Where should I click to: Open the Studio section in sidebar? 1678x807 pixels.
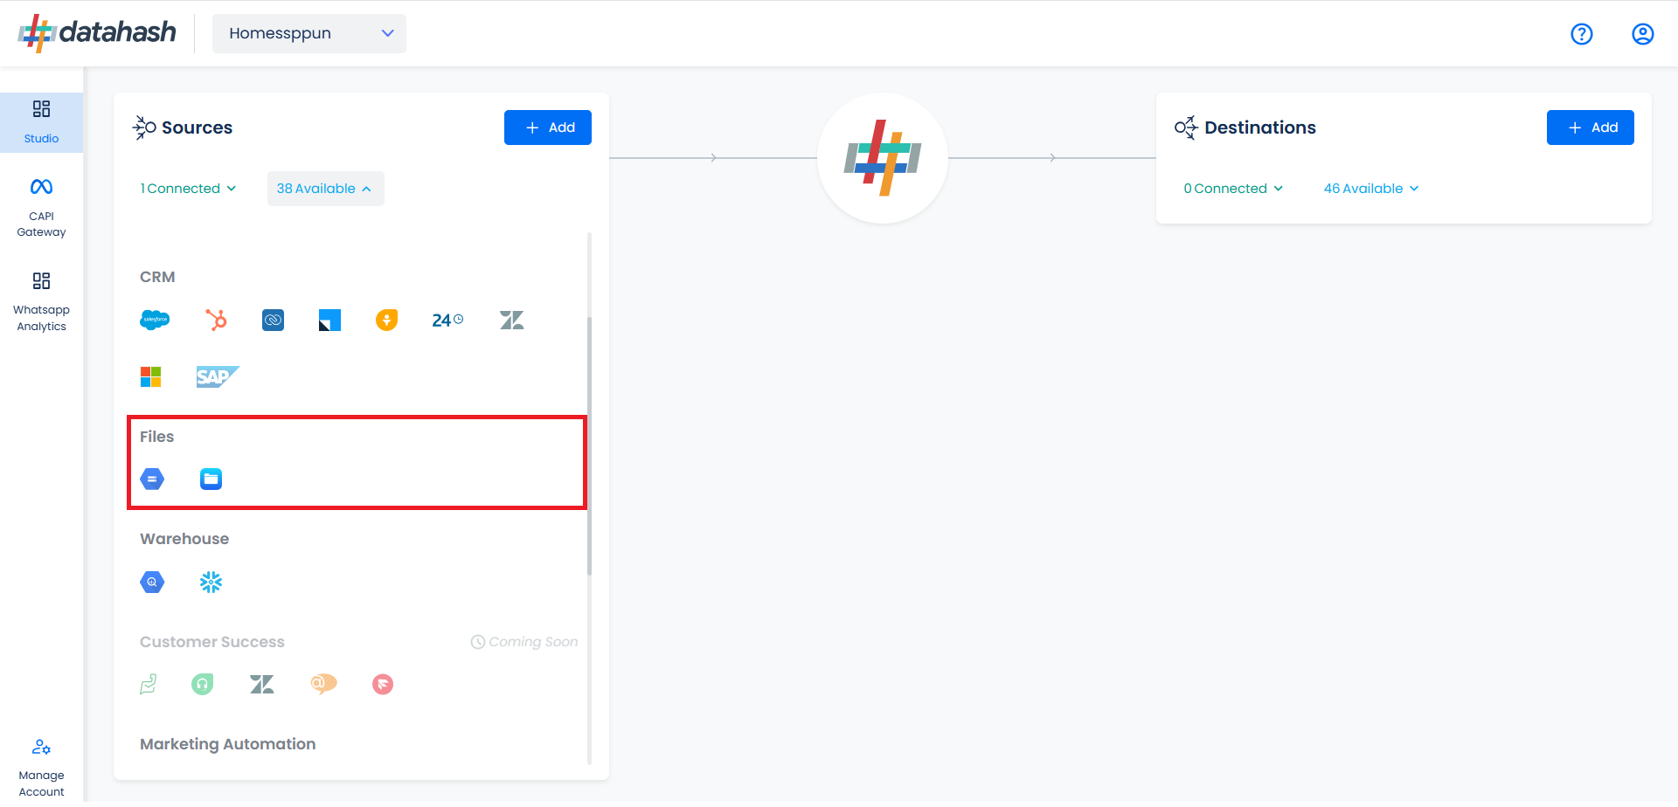pos(41,122)
